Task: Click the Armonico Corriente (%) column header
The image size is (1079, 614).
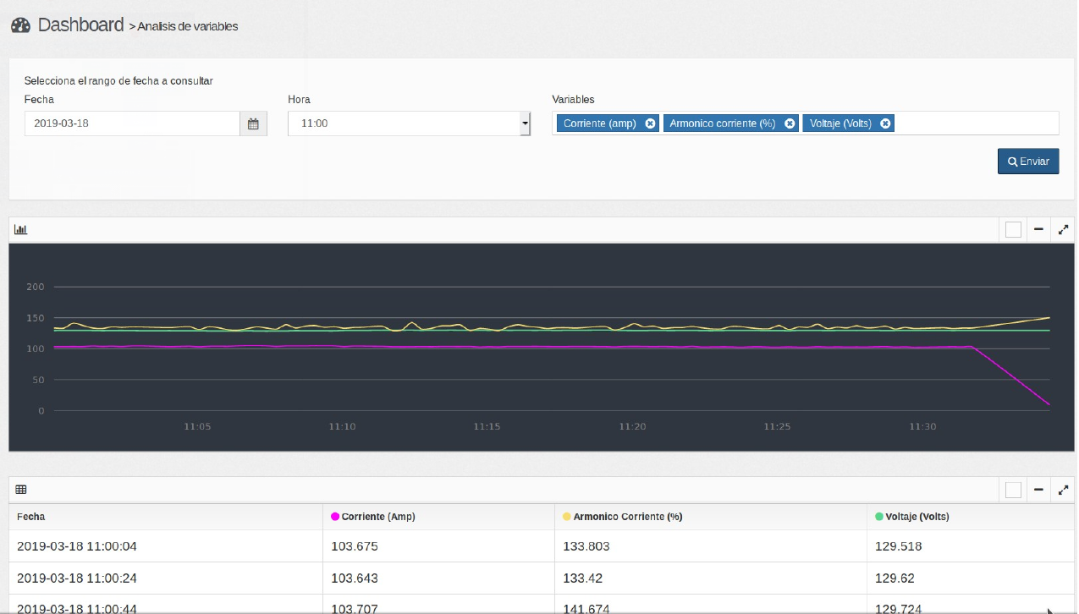Action: pyautogui.click(x=627, y=517)
